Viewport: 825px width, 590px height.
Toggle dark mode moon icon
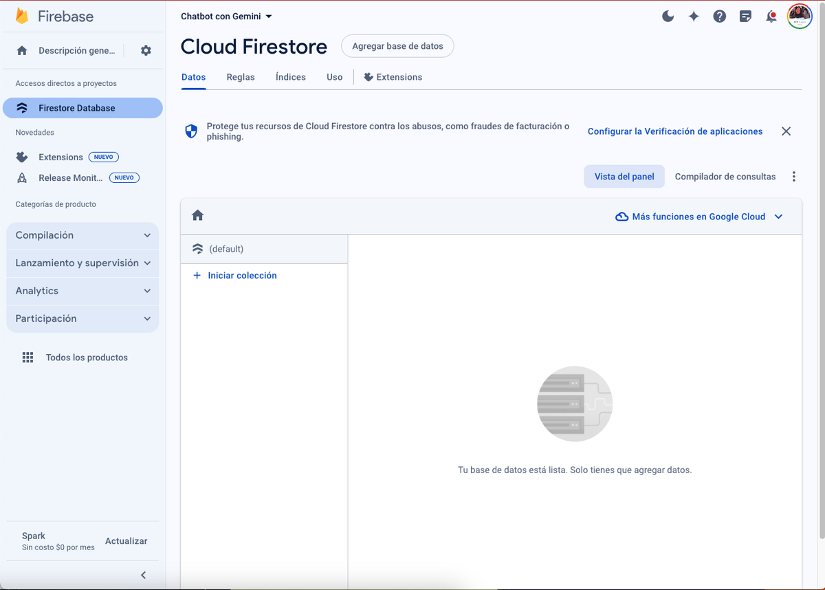click(668, 16)
